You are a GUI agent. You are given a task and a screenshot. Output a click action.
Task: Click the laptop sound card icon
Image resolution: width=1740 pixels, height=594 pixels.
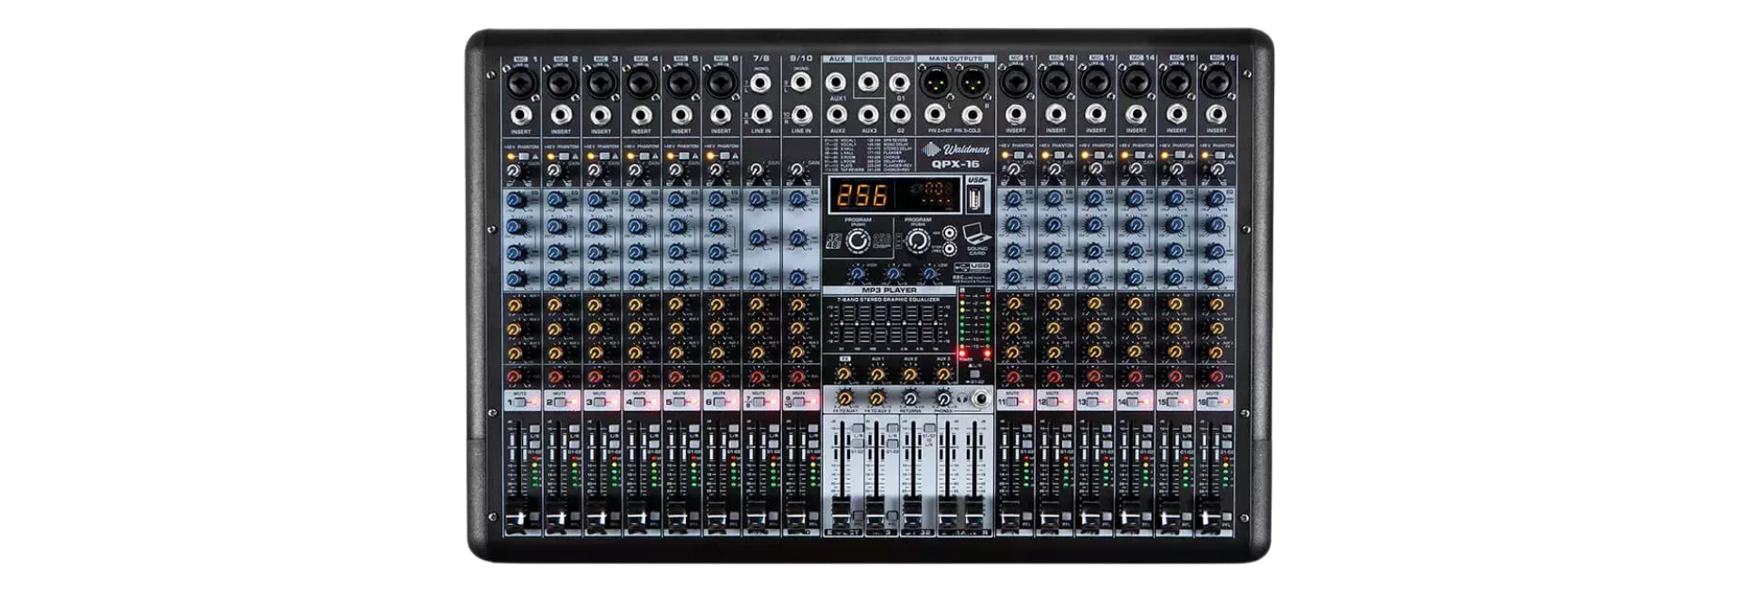coord(977,234)
